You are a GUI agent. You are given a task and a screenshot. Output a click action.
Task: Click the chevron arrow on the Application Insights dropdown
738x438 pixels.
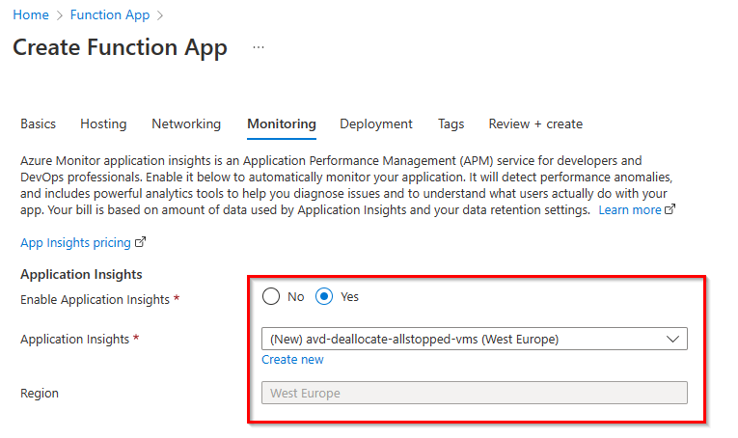click(672, 339)
